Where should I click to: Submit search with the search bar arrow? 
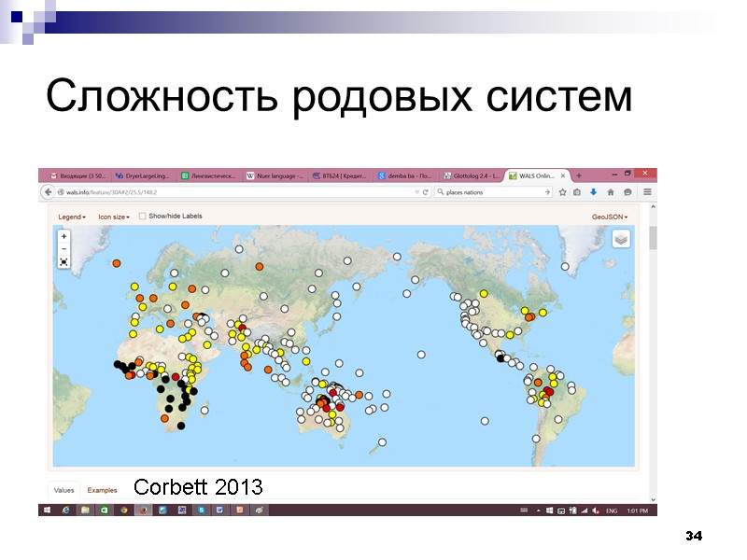(x=547, y=192)
